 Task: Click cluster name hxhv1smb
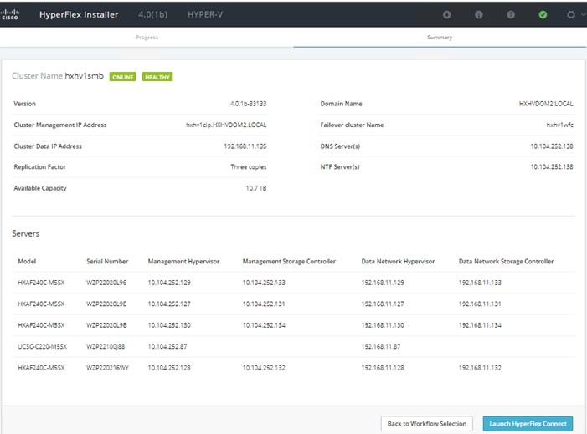pyautogui.click(x=85, y=76)
